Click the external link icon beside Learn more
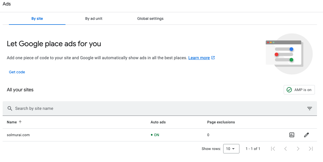323x162 pixels. tap(213, 58)
